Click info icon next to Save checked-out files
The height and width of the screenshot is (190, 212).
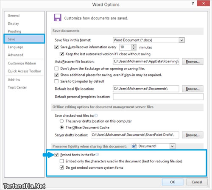point(96,115)
